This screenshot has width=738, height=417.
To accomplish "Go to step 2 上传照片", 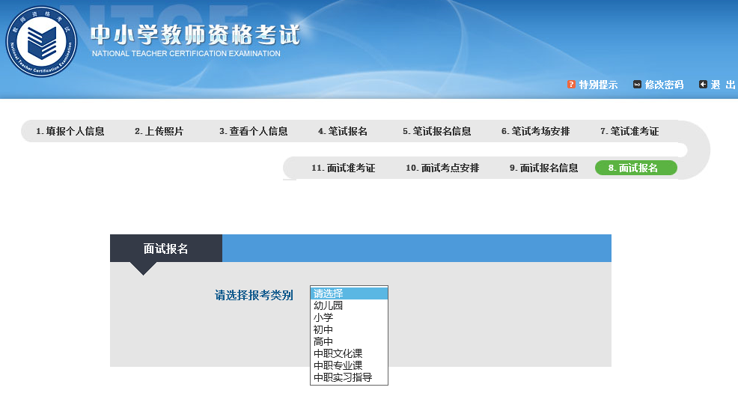I will (x=159, y=131).
